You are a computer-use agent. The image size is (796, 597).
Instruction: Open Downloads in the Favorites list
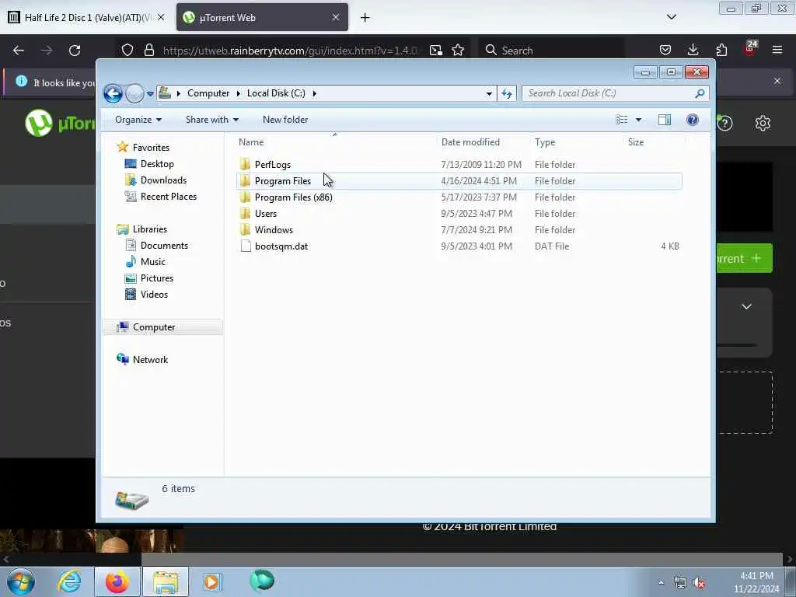pyautogui.click(x=163, y=180)
